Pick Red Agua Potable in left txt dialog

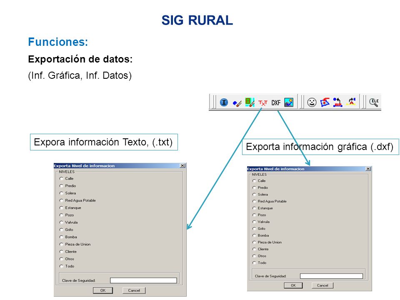[61, 200]
